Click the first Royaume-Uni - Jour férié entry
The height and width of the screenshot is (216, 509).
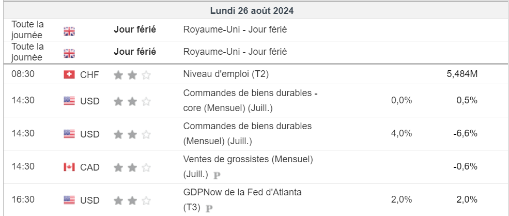(235, 29)
